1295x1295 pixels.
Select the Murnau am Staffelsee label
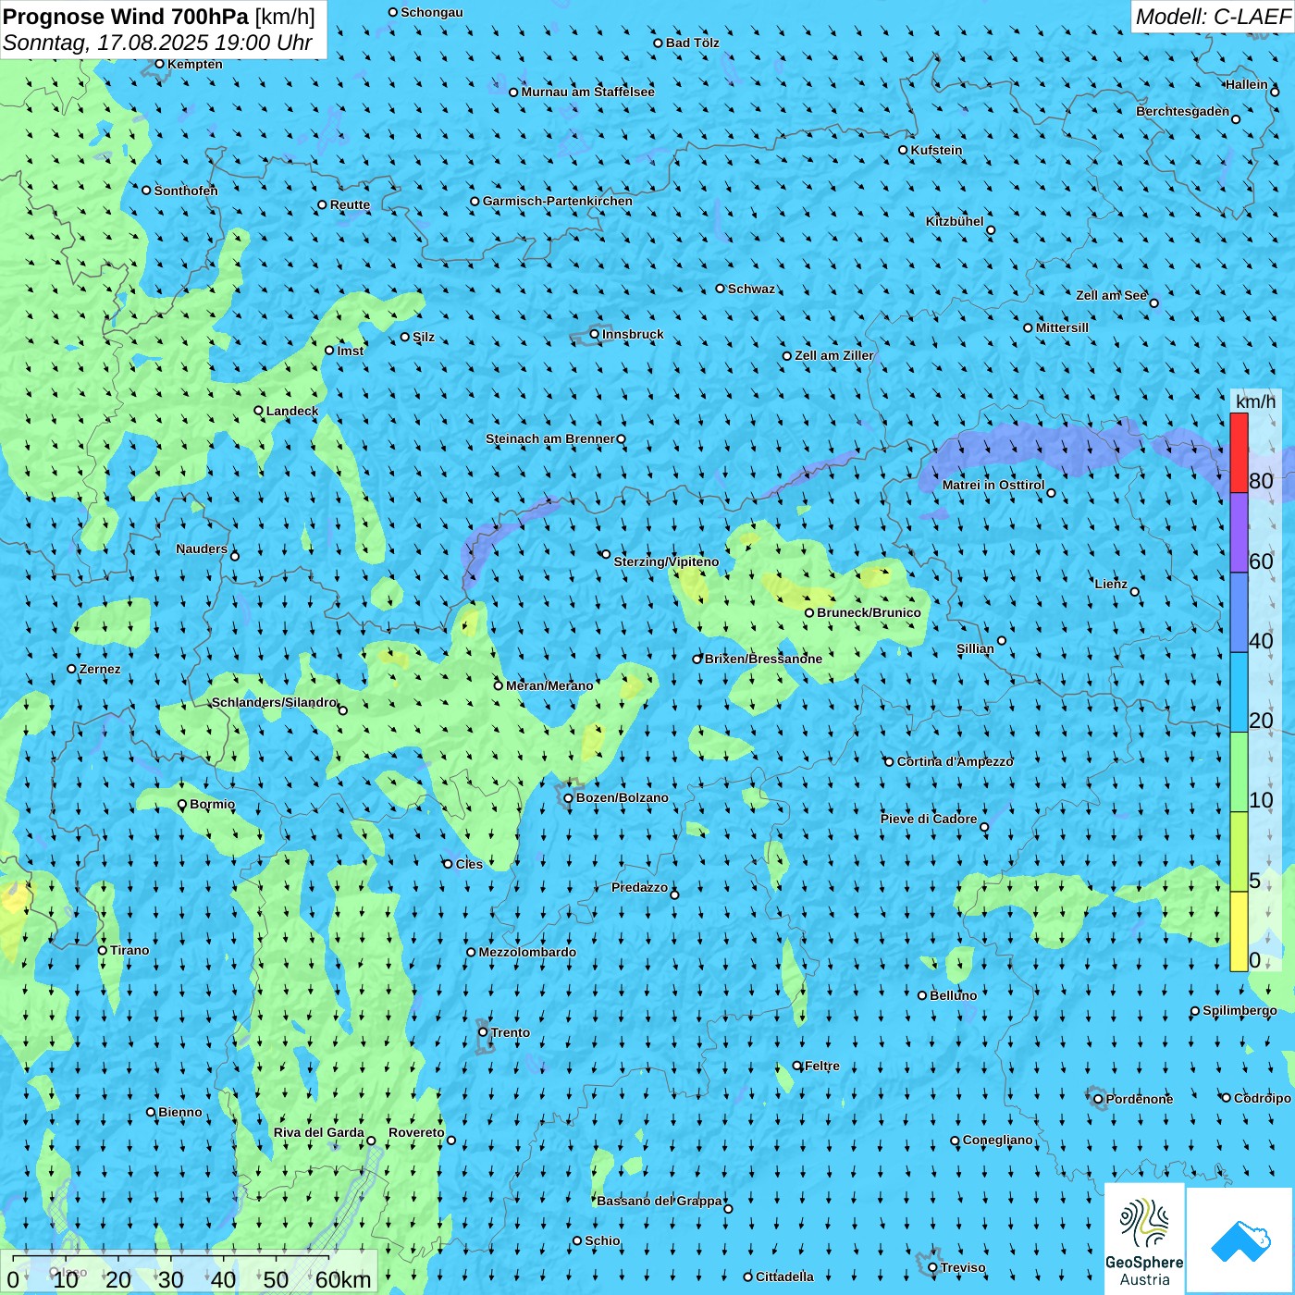click(x=587, y=92)
